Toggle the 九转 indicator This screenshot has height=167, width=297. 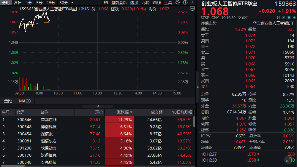[x=146, y=3]
